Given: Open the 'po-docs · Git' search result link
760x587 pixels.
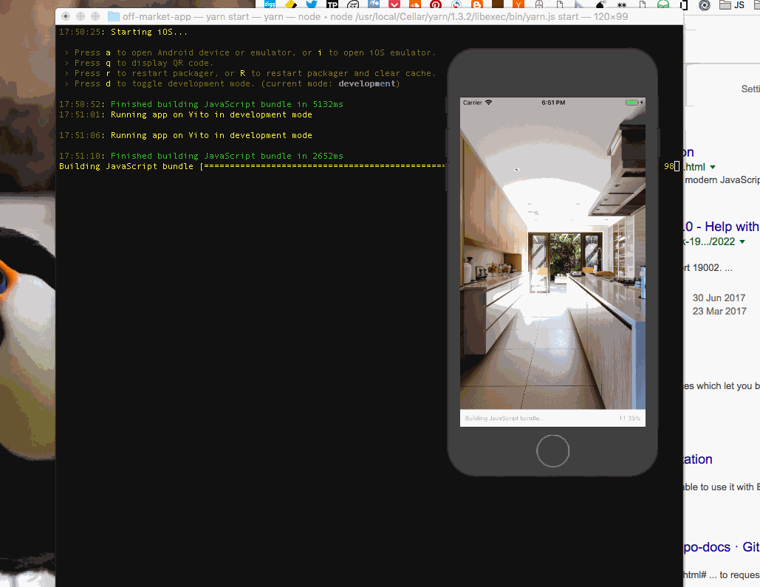Looking at the screenshot, I should 721,547.
